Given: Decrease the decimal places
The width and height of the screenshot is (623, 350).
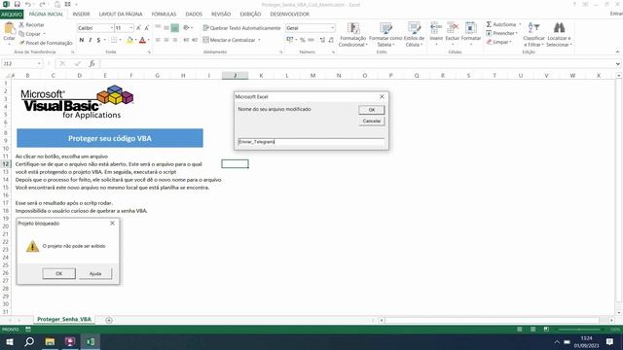Looking at the screenshot, I should pos(331,40).
